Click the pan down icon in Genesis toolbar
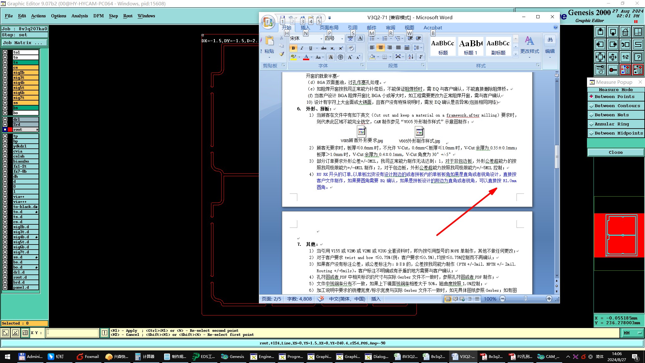This screenshot has height=363, width=645. click(x=613, y=32)
